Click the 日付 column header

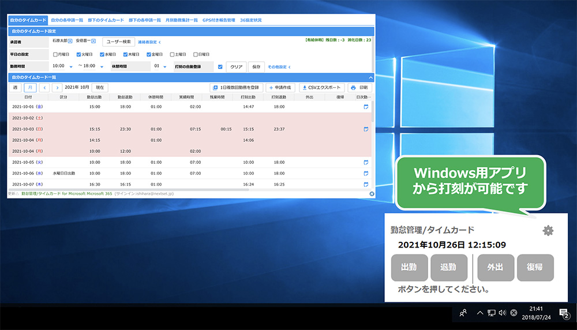click(28, 97)
